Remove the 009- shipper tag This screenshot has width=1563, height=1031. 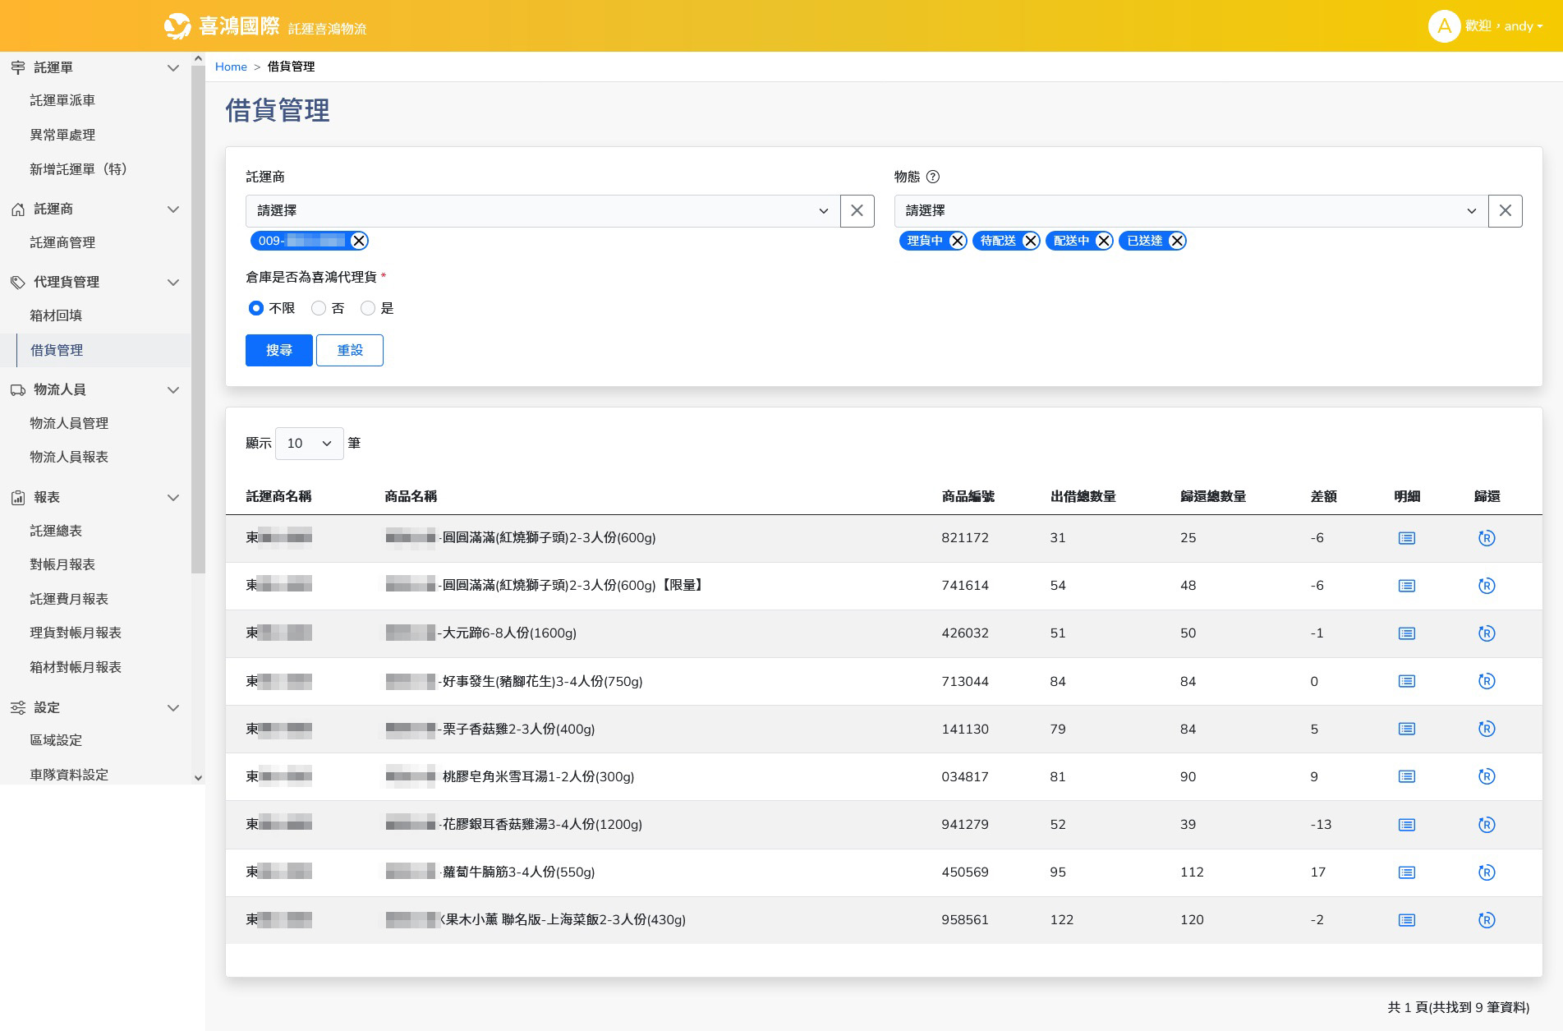(x=359, y=241)
